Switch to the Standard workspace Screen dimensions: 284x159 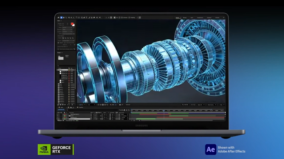(x=209, y=18)
